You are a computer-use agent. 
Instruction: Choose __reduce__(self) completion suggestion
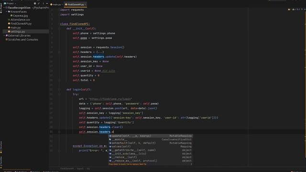[x=151, y=157]
